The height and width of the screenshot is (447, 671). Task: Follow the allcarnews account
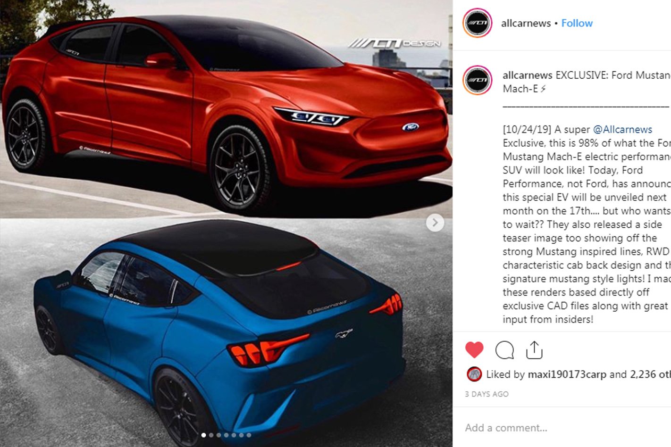coord(577,23)
